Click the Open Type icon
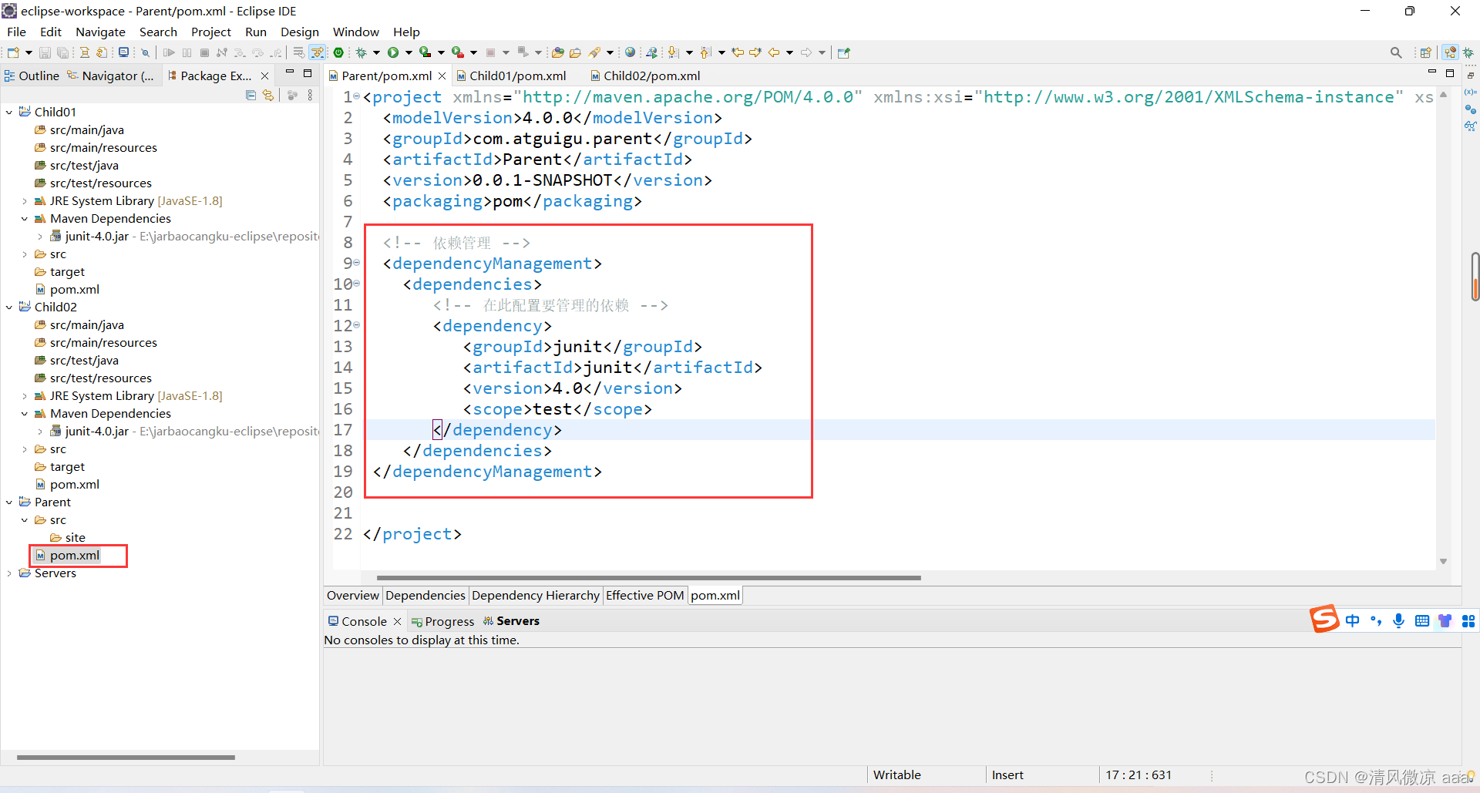 coord(557,52)
